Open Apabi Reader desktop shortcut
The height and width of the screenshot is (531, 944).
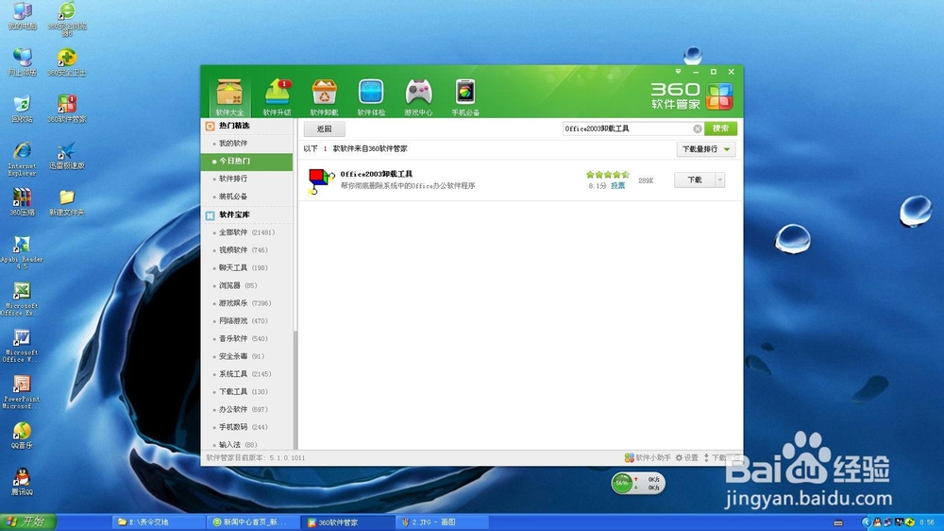point(23,252)
